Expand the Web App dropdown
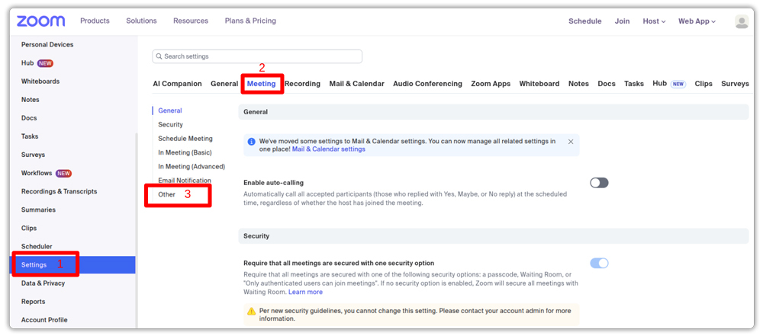Viewport: 763px width, 336px height. tap(697, 21)
